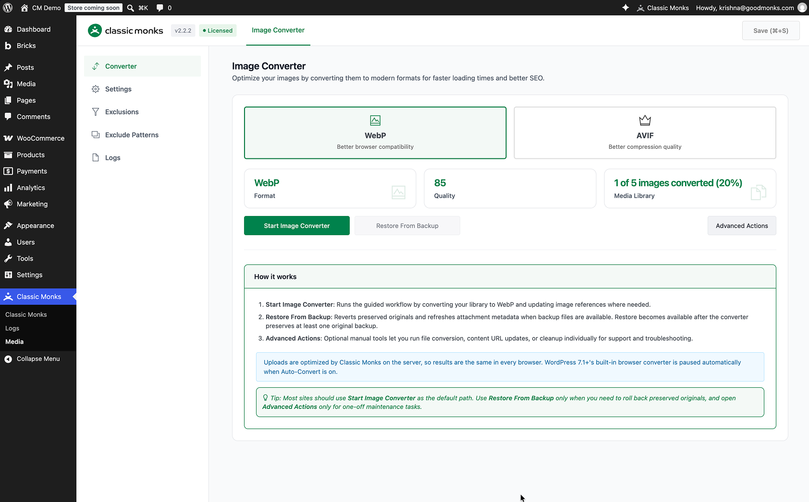The image size is (809, 502).
Task: Click the Tools wrench icon
Action: [x=8, y=258]
